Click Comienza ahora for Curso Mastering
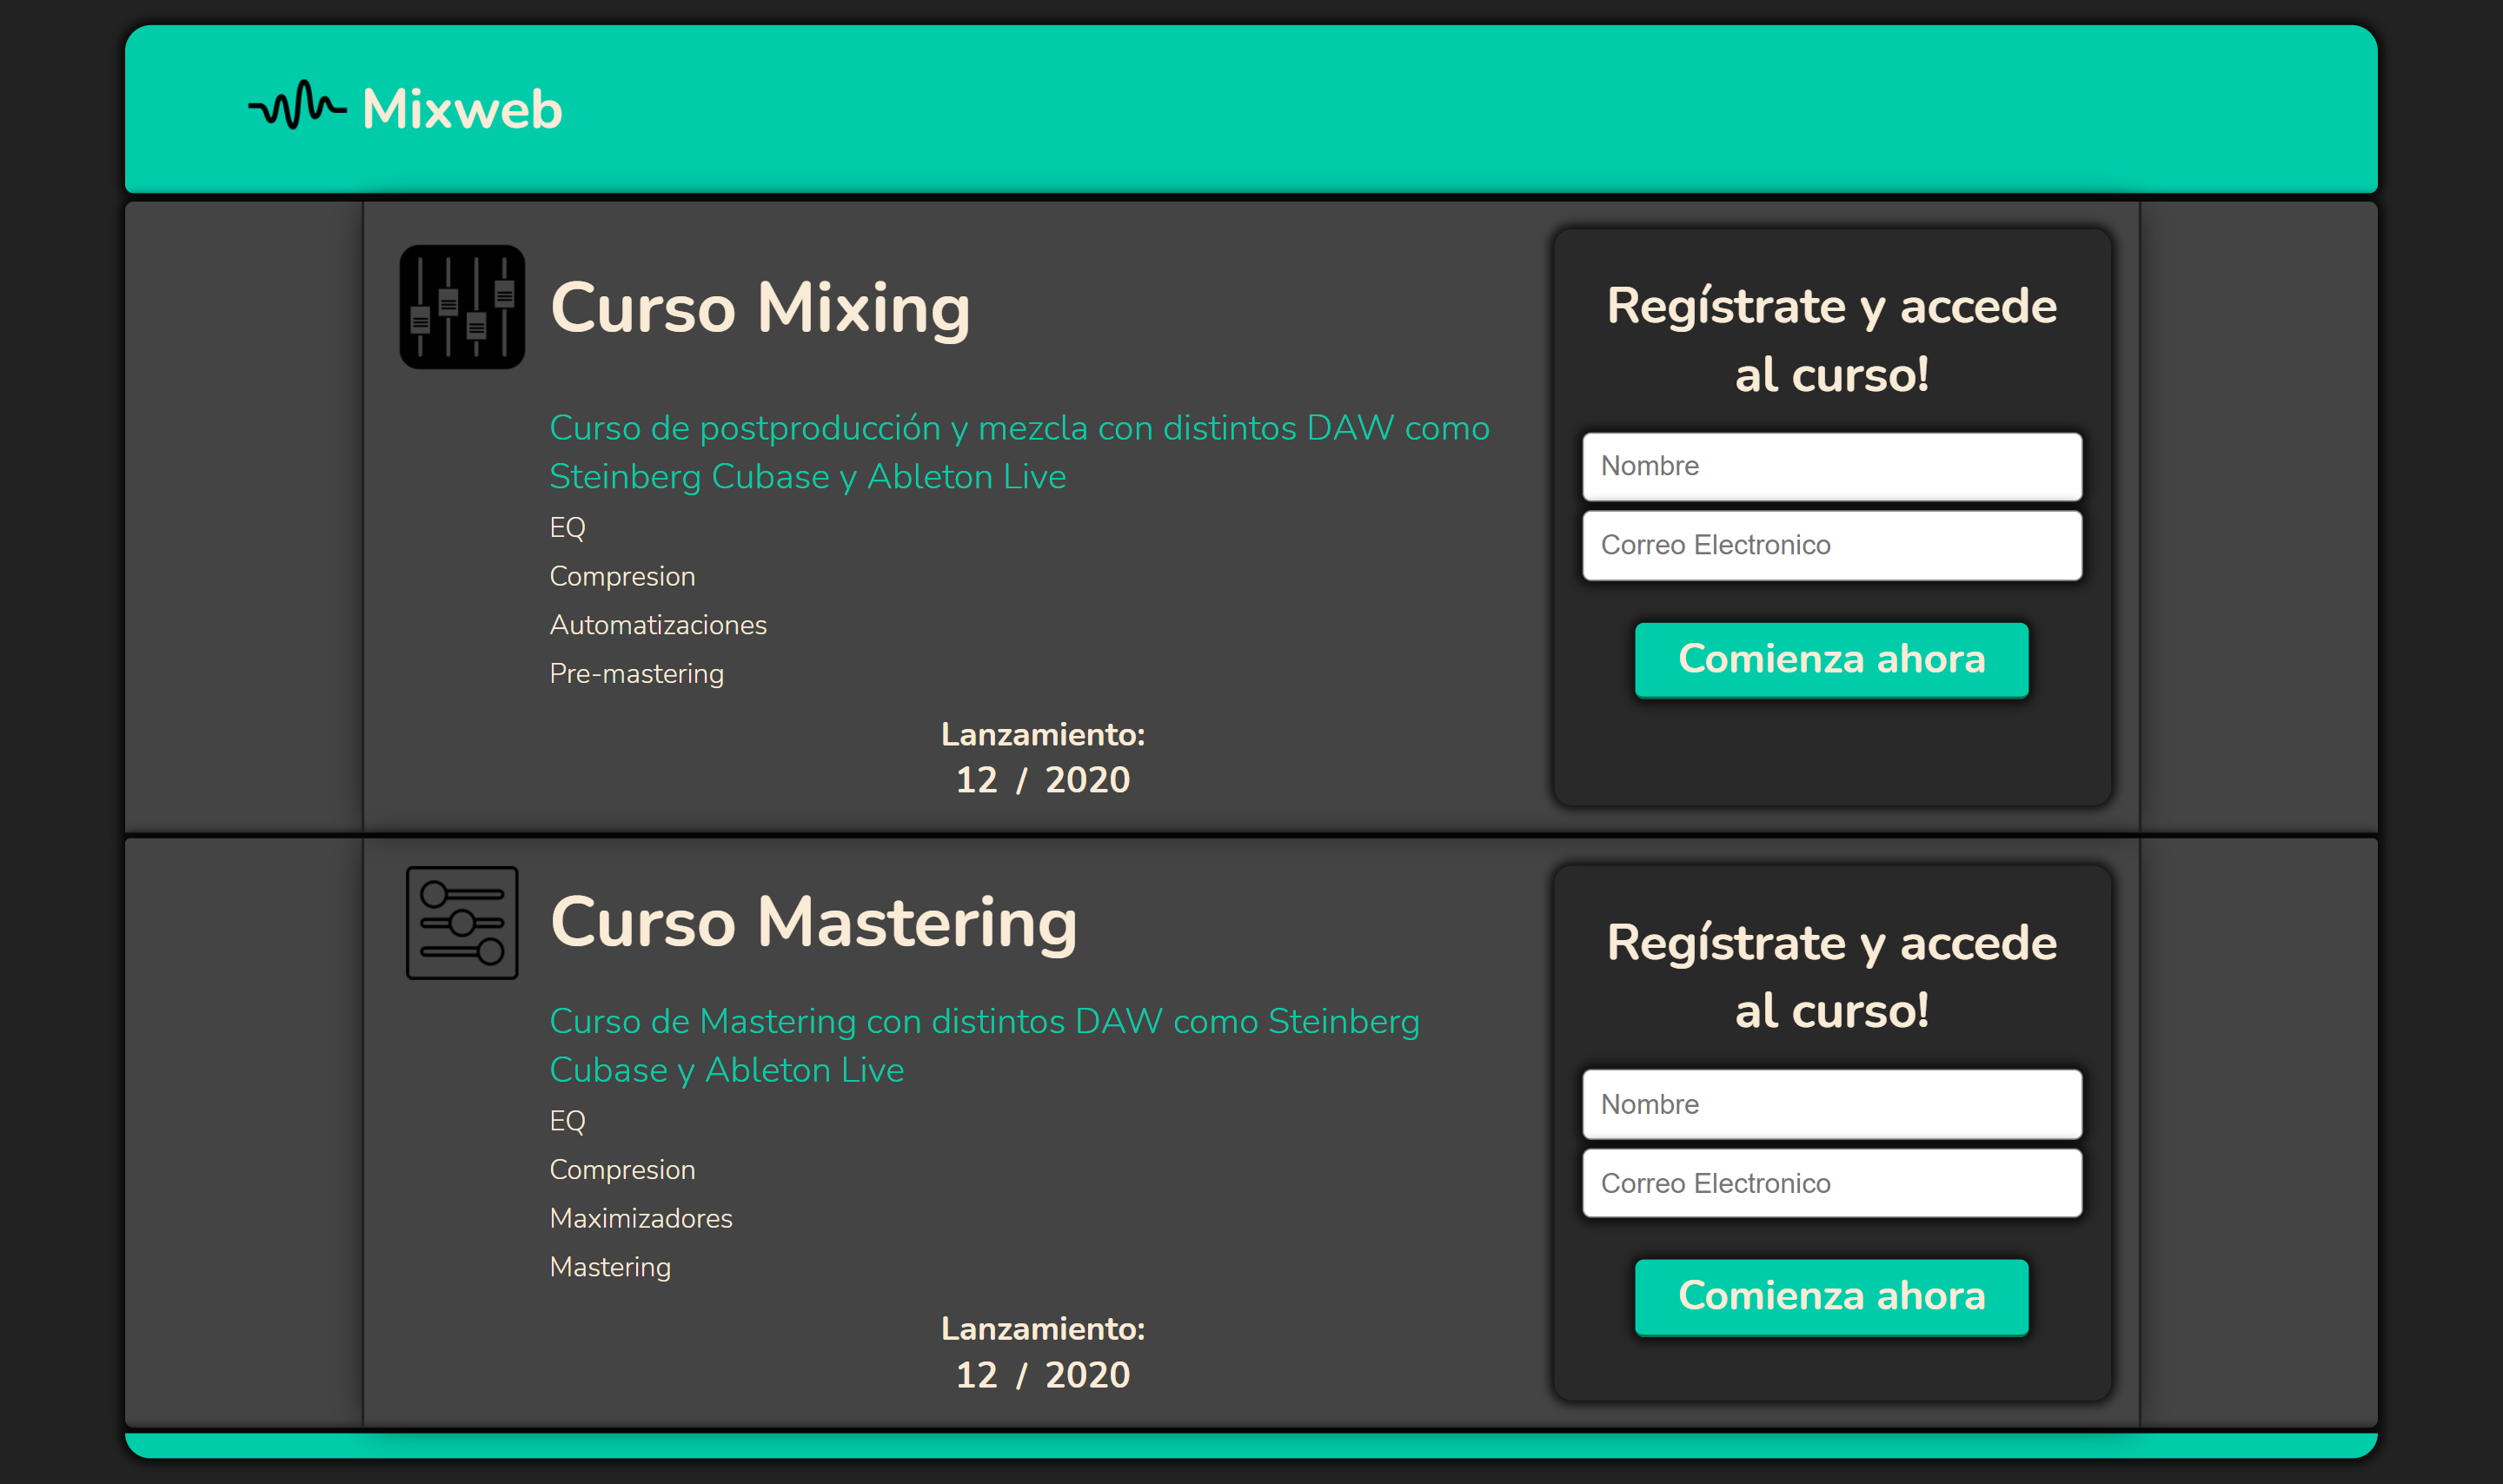 click(1831, 1296)
